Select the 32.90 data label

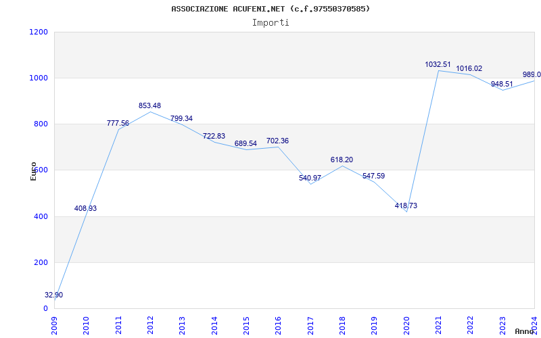click(x=54, y=295)
